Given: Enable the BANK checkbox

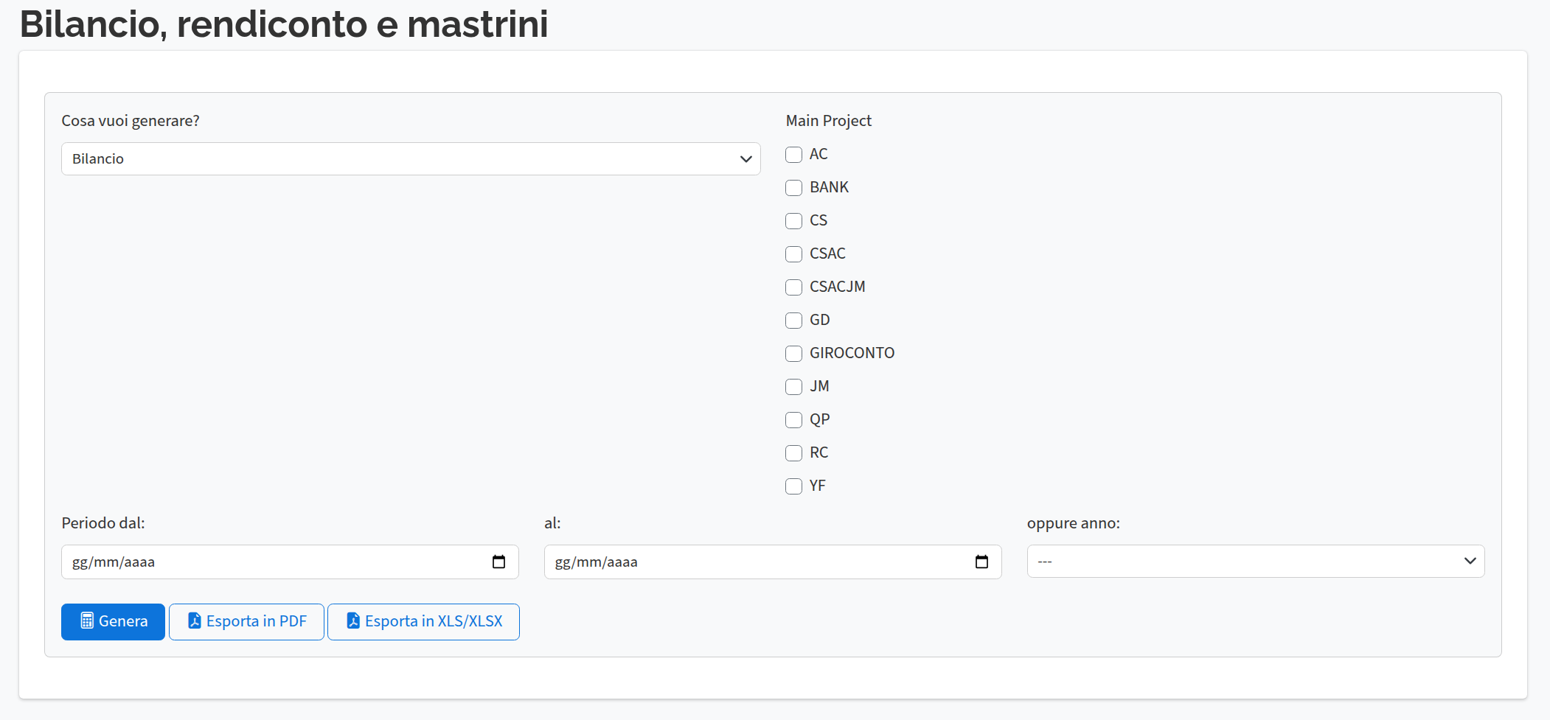Looking at the screenshot, I should point(793,188).
